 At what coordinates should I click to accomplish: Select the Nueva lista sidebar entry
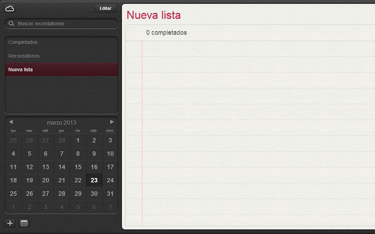click(61, 69)
